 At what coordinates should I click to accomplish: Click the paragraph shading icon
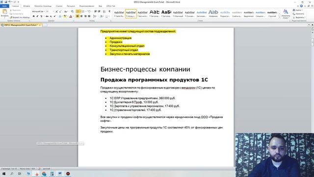pyautogui.click(x=101, y=16)
